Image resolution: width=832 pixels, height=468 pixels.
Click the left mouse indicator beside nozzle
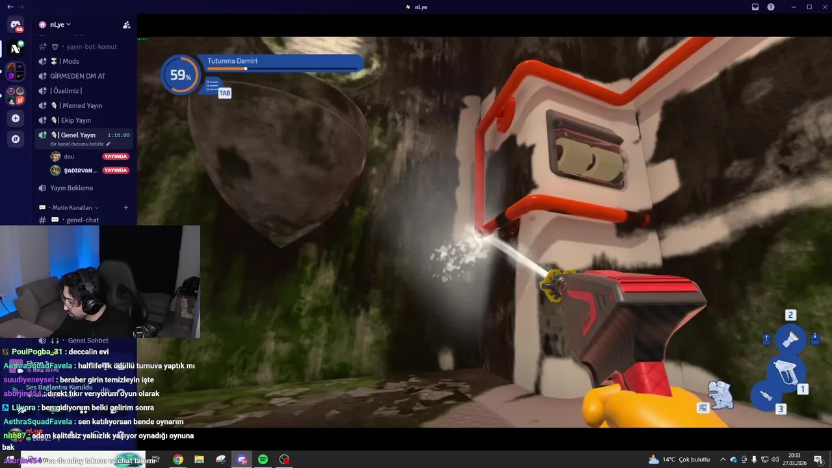pos(766,339)
